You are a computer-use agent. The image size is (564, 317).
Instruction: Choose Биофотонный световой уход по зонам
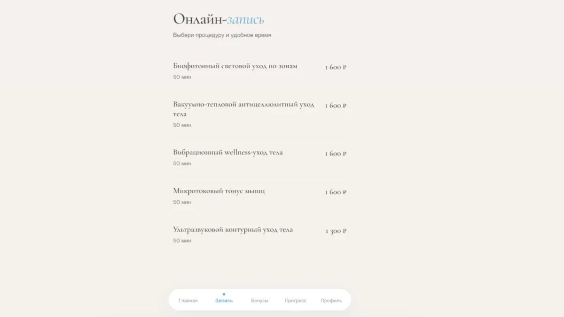point(260,71)
